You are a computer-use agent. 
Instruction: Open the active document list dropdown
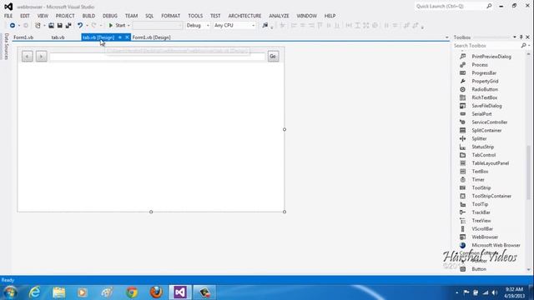(447, 37)
